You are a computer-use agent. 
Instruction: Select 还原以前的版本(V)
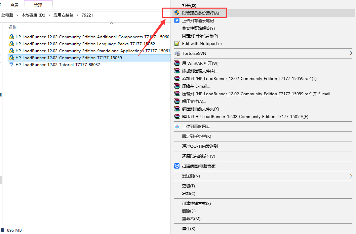pyautogui.click(x=263, y=156)
